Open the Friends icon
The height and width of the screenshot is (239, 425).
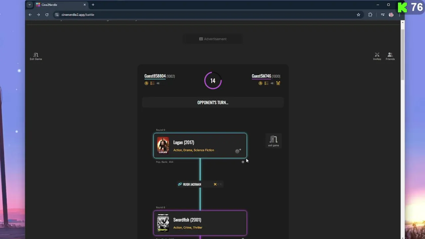click(390, 55)
